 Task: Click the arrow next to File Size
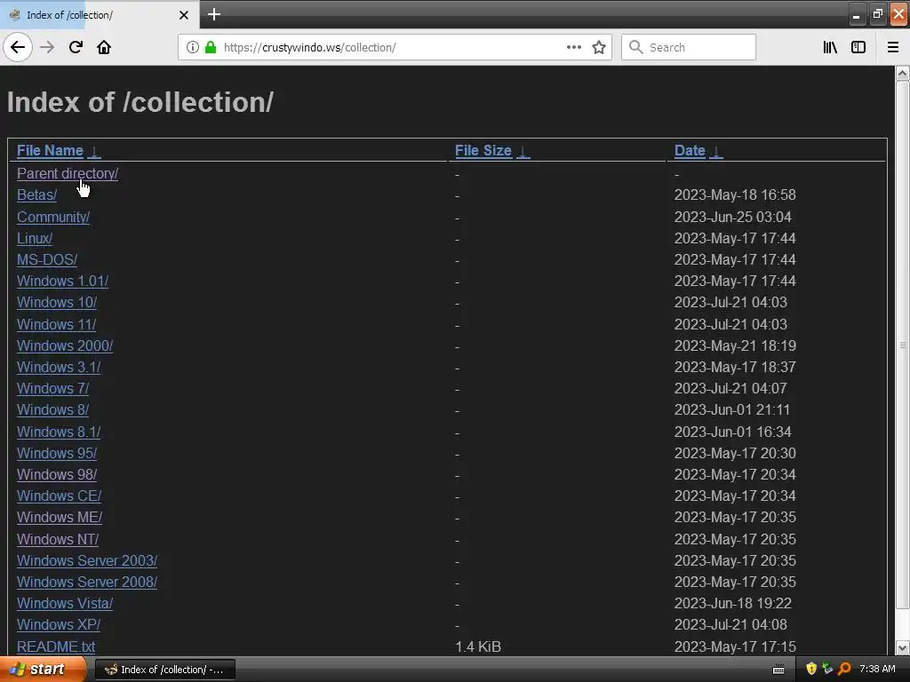tap(523, 151)
